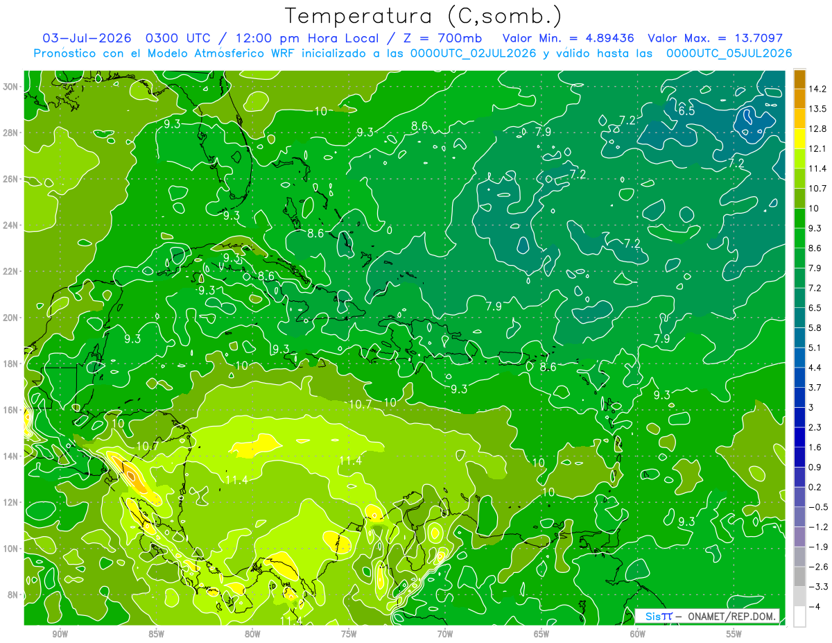Click the legend scale value "0.2"

click(815, 487)
